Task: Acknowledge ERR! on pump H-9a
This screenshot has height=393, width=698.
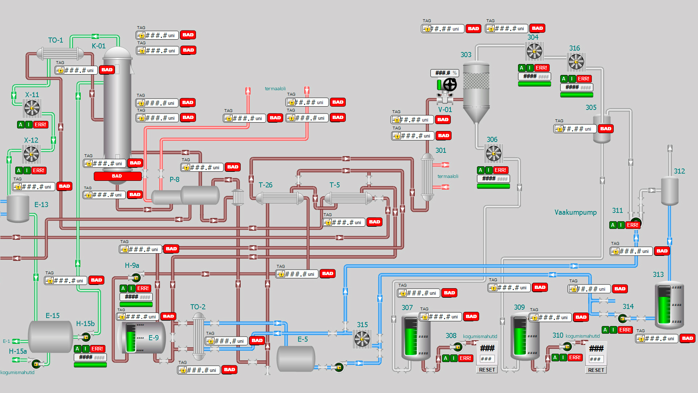Action: (x=143, y=288)
